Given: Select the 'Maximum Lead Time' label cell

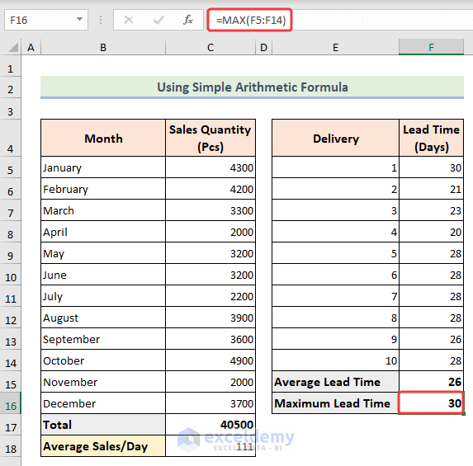Looking at the screenshot, I should (335, 403).
